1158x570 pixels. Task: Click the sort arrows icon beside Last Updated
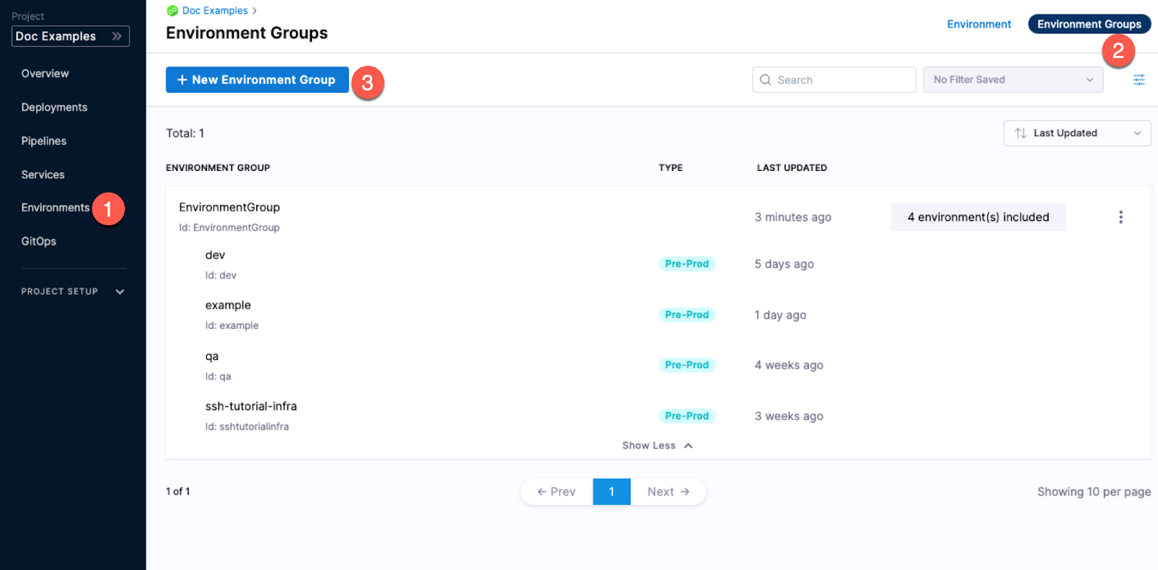click(x=1020, y=133)
